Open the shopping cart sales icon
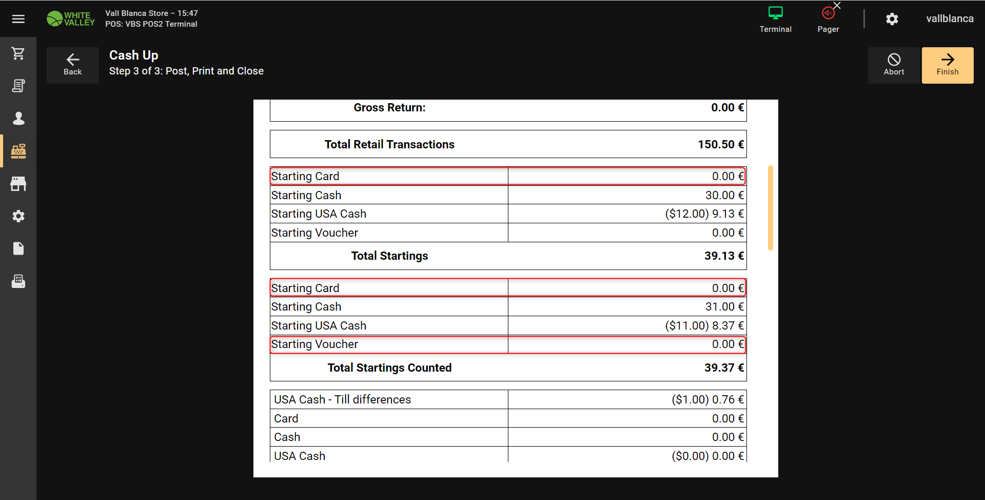The height and width of the screenshot is (500, 985). click(x=18, y=53)
